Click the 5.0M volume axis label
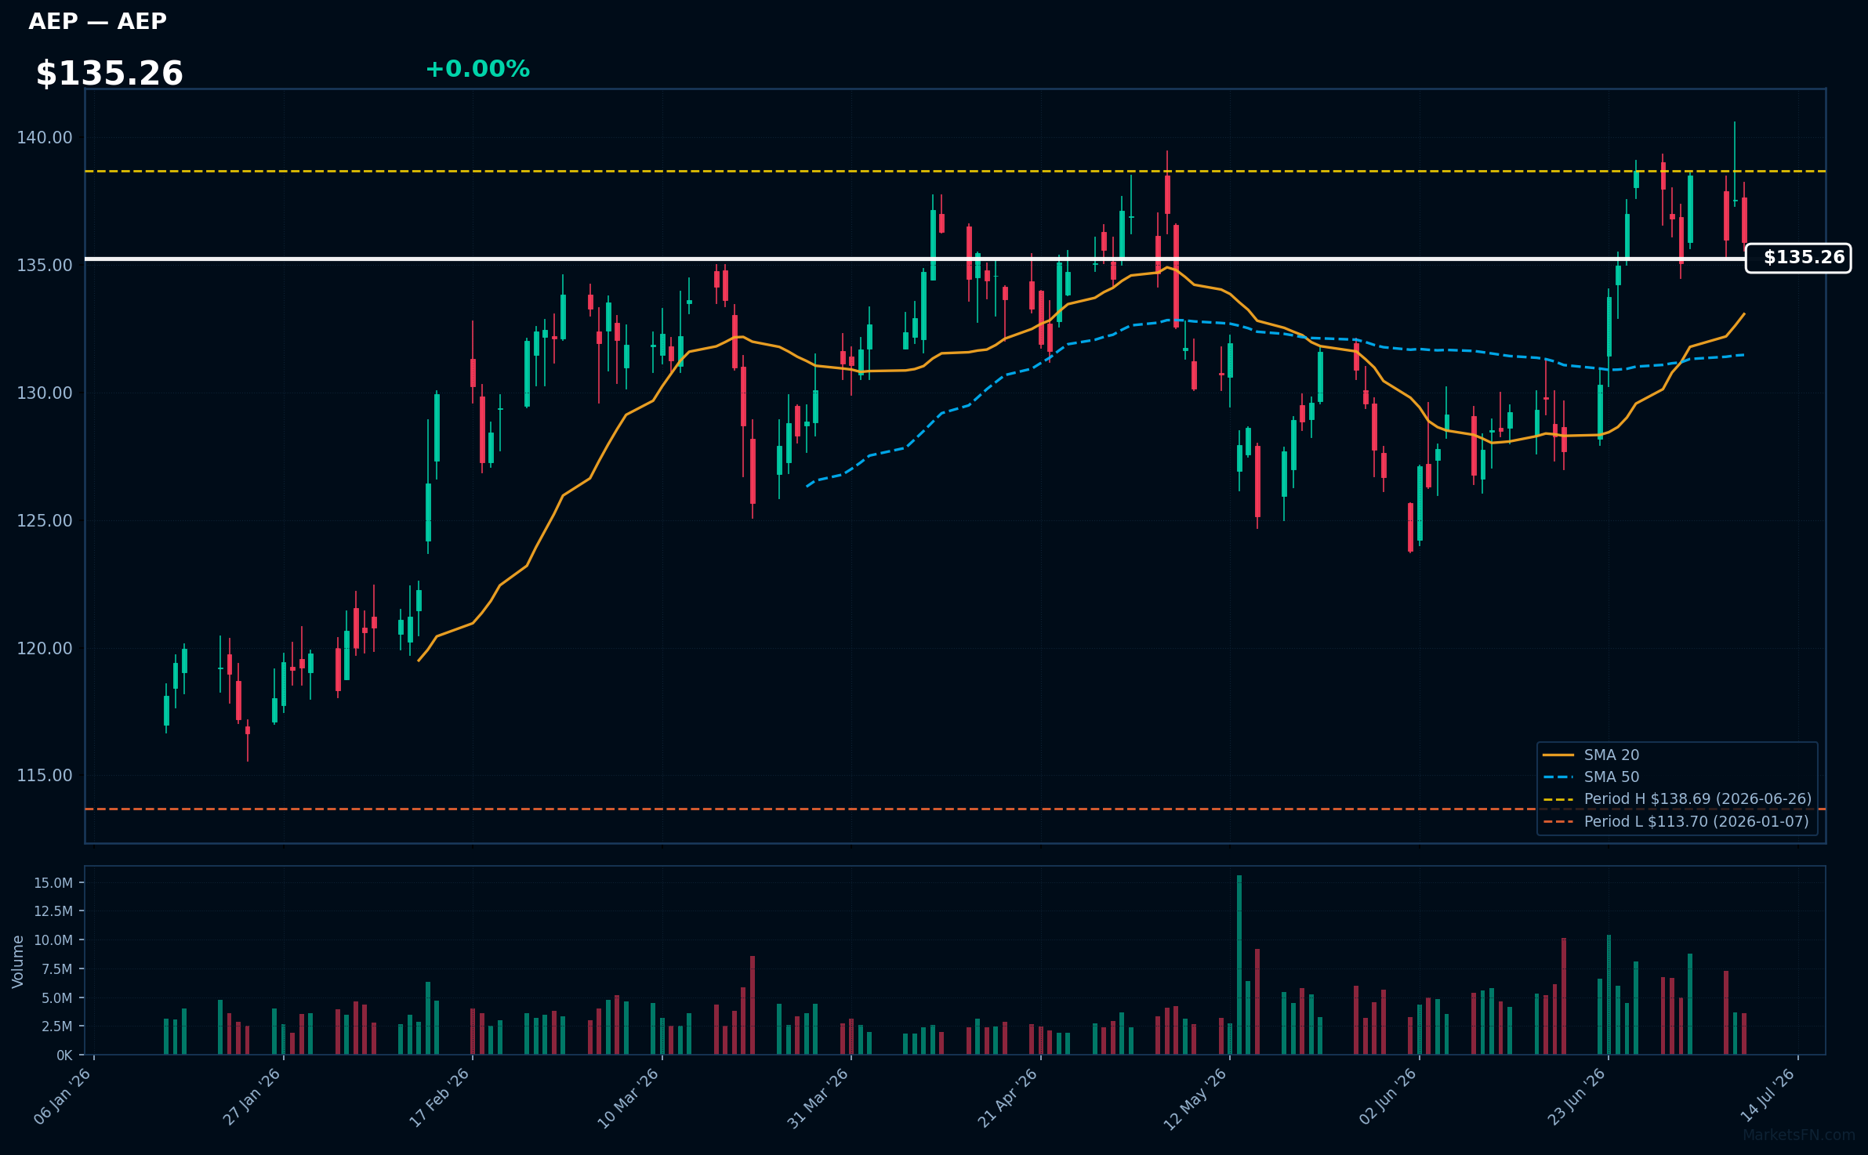The height and width of the screenshot is (1155, 1868). pyautogui.click(x=57, y=998)
